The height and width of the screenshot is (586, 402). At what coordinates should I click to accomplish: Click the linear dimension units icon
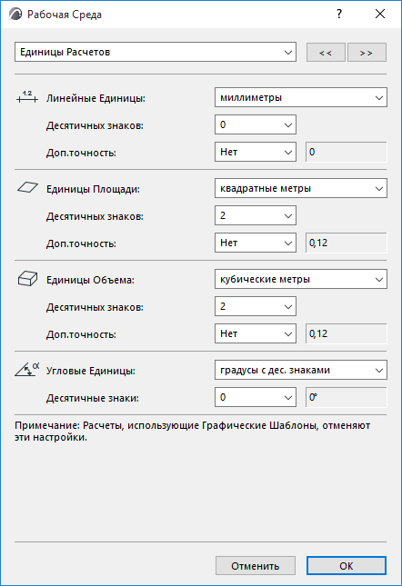click(27, 97)
